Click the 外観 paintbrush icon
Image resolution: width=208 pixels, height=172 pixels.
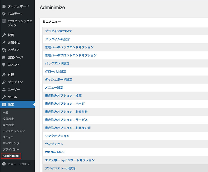click(4, 75)
